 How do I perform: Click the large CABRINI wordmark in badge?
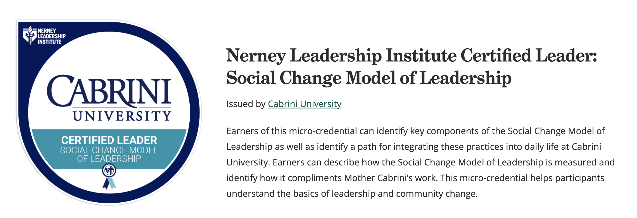tap(109, 91)
